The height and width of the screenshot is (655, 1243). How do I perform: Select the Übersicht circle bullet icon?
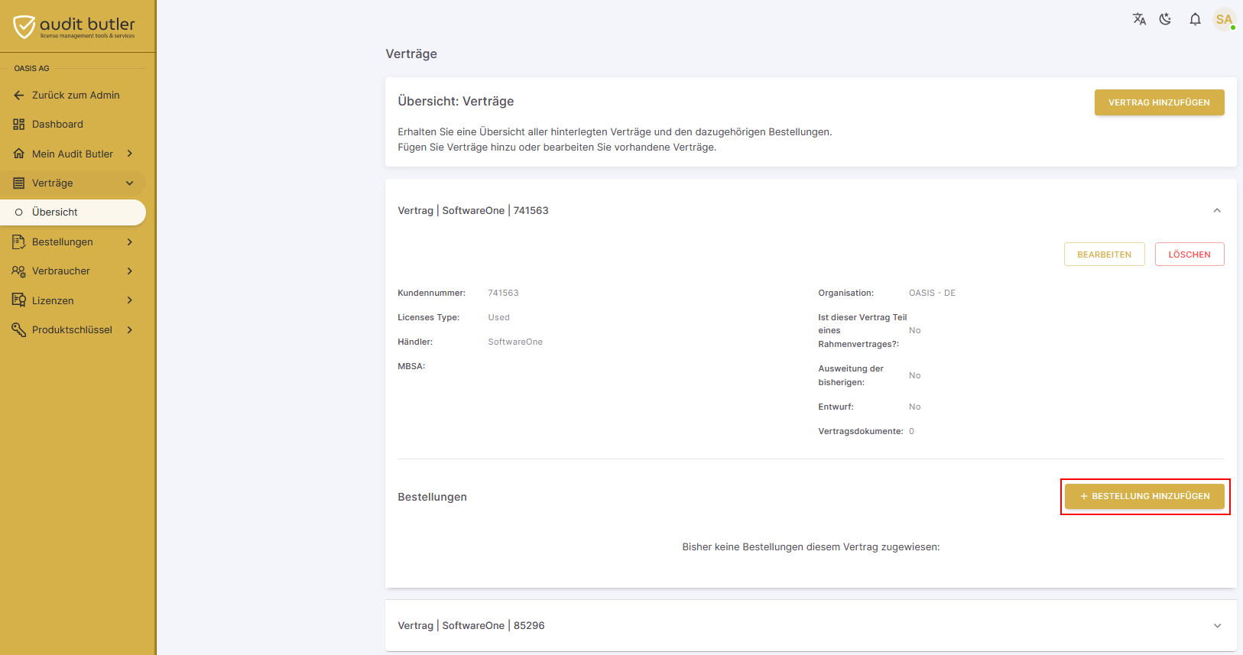tap(19, 212)
